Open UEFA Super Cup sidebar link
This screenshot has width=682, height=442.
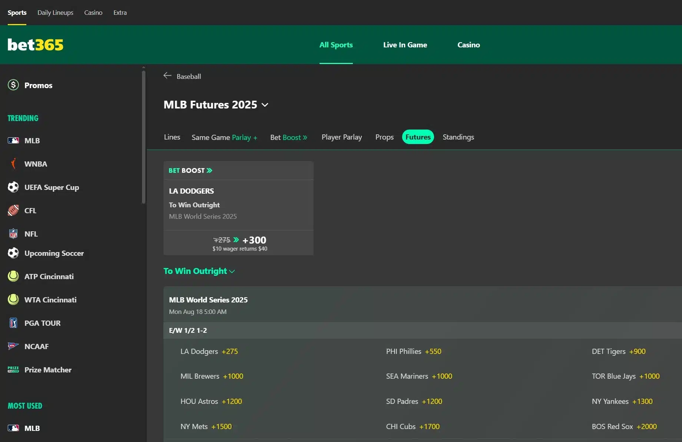coord(52,187)
